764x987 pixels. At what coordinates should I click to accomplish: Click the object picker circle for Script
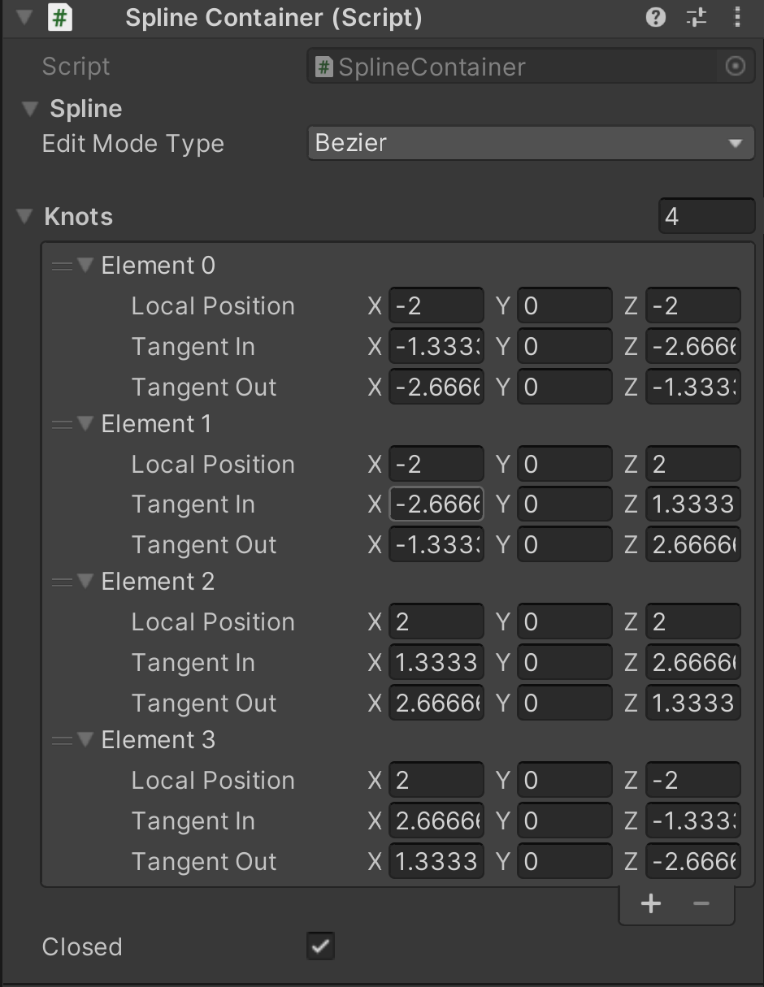735,67
